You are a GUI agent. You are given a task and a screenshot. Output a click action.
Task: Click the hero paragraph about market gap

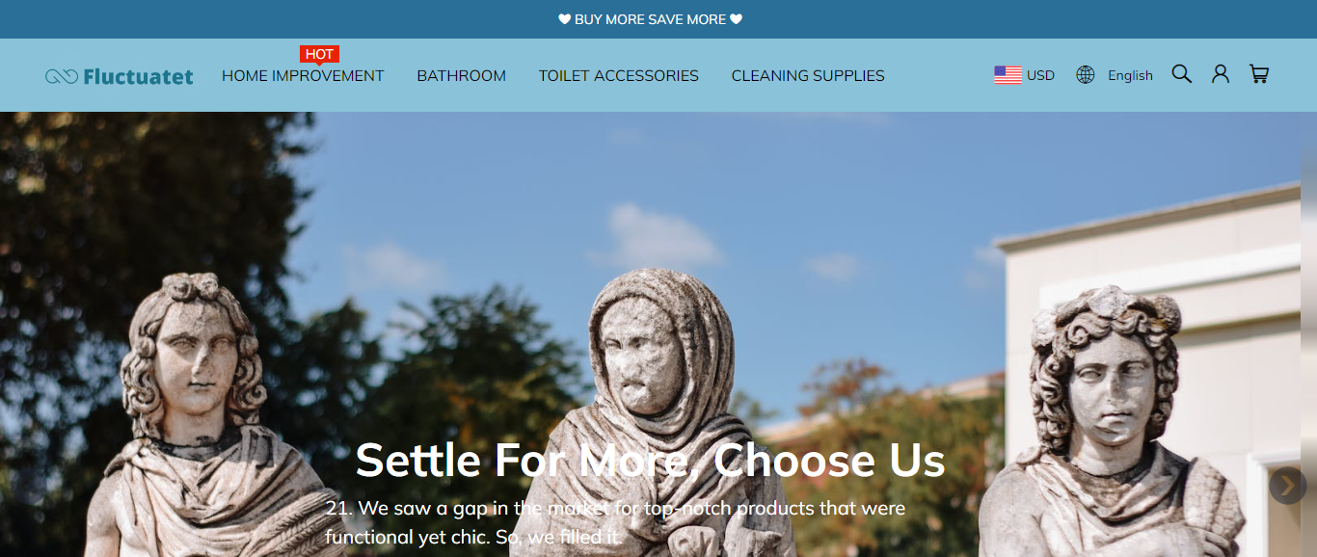coord(615,521)
